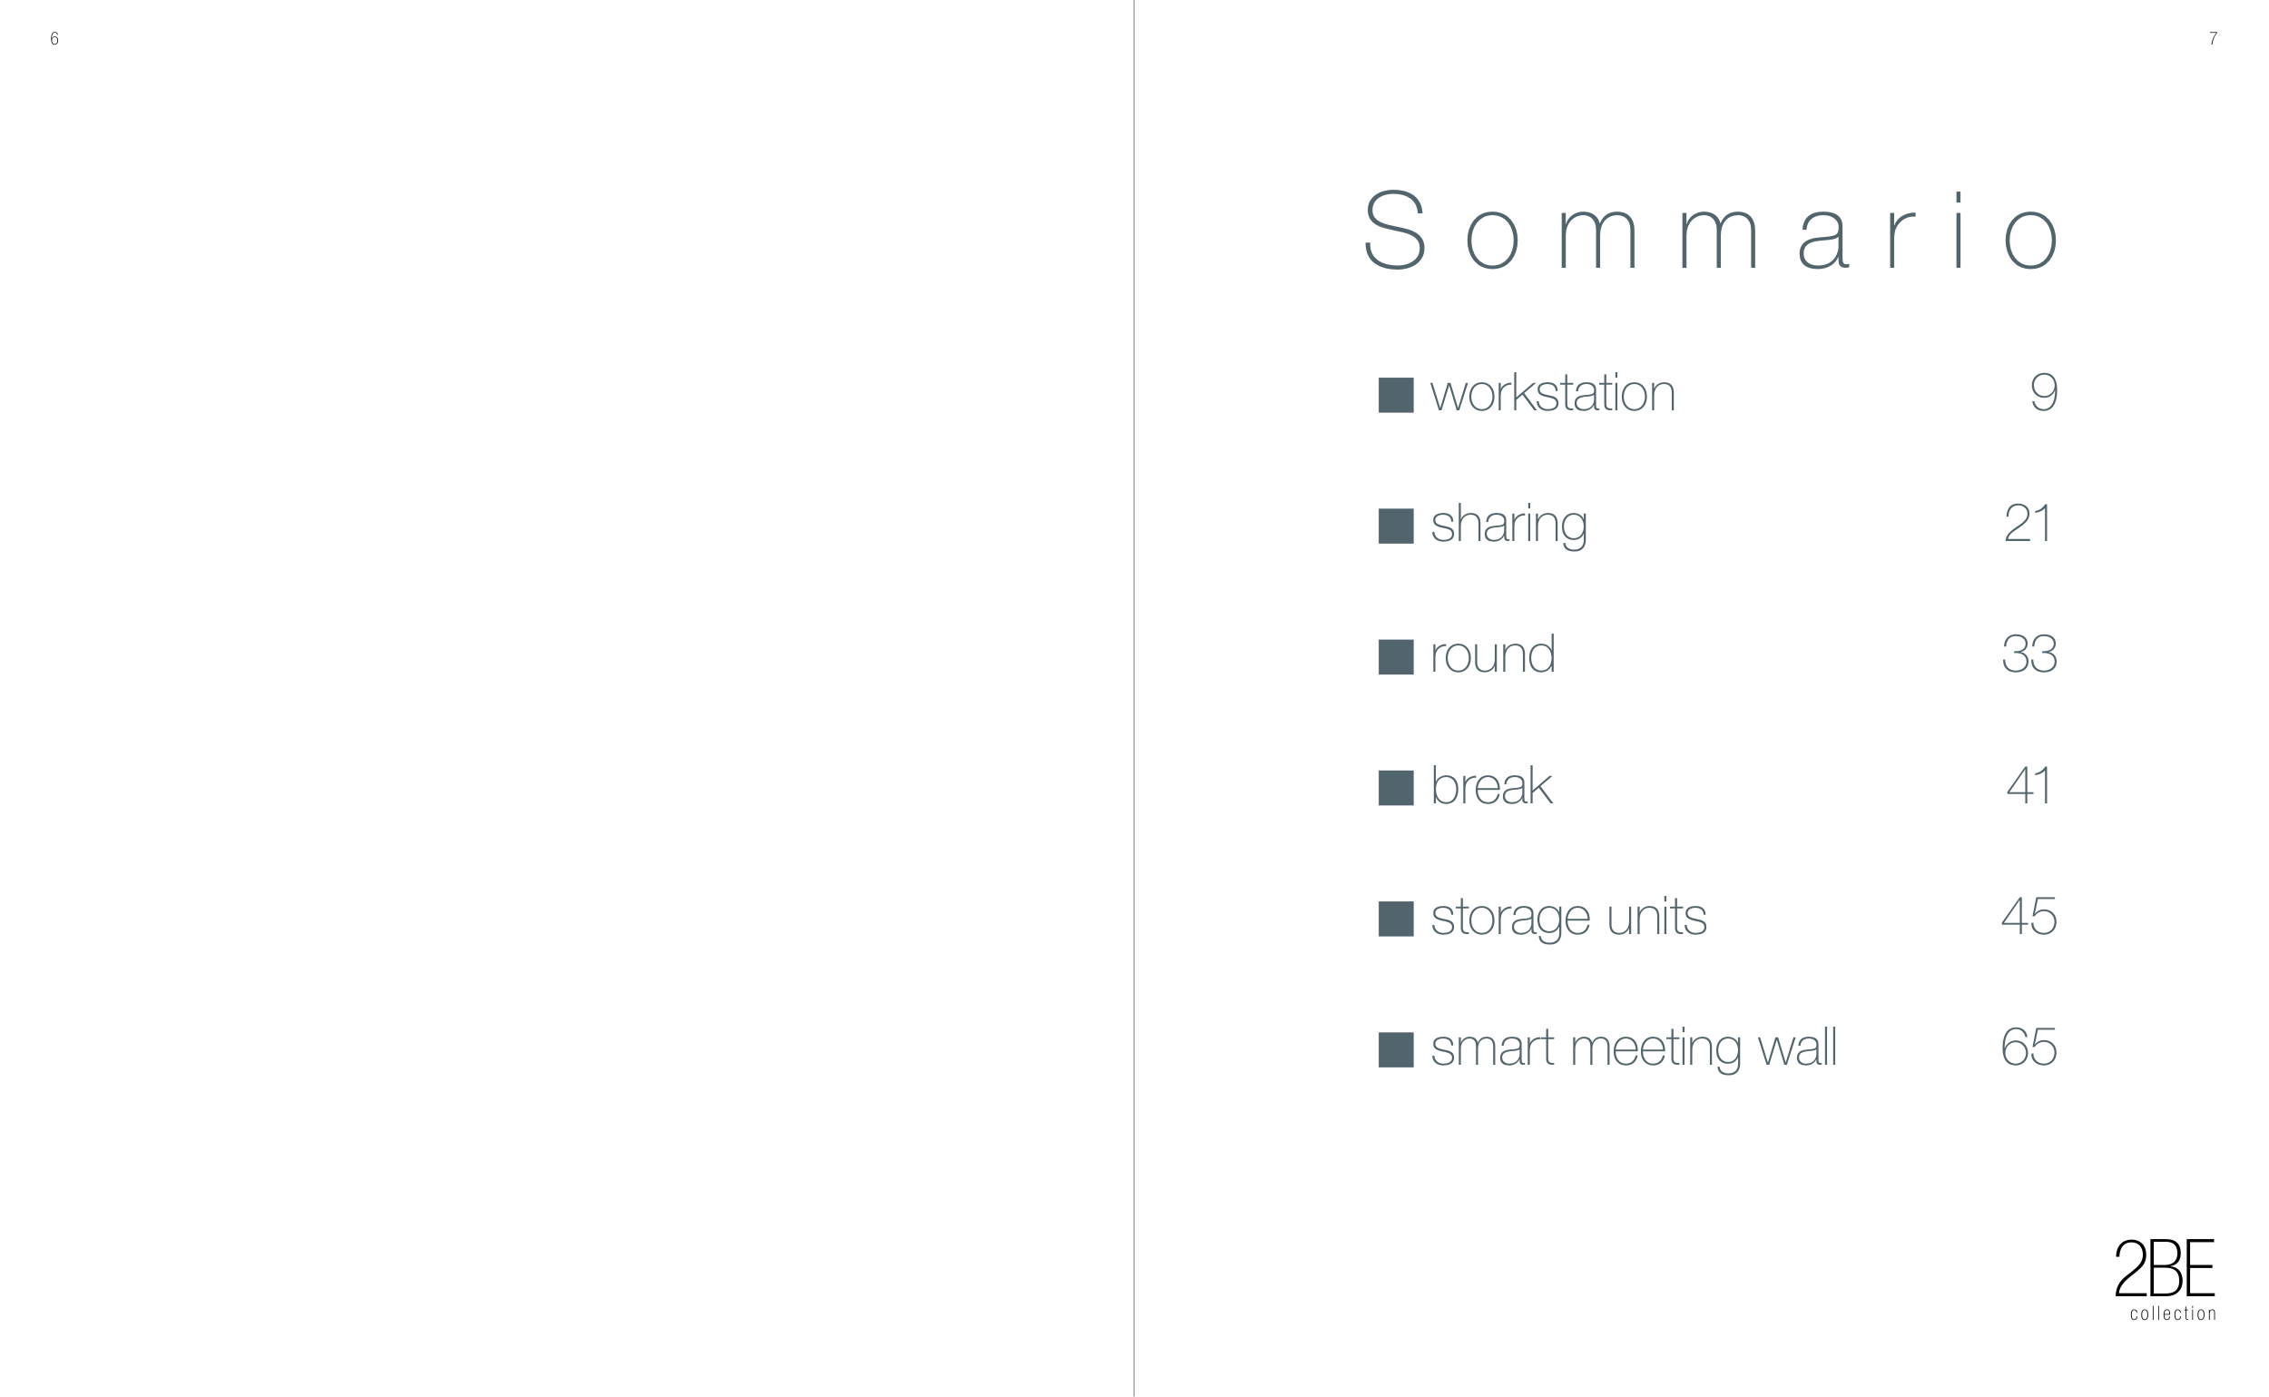This screenshot has width=2269, height=1397.
Task: Click the right page number 7
Action: [2213, 39]
